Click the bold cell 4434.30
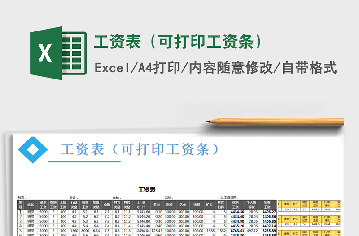Screen dimensions: 359x236 [x=235, y=212]
